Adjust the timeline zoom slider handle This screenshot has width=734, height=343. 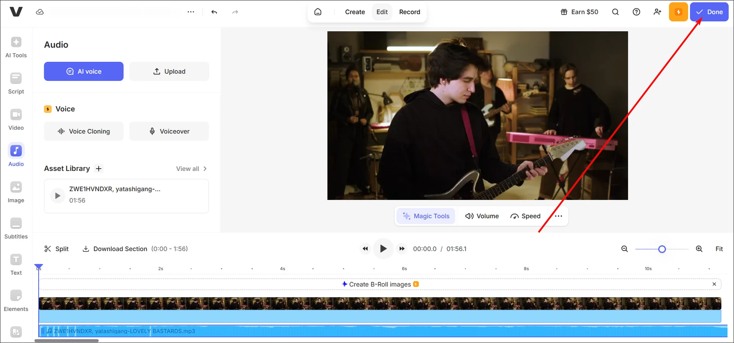tap(662, 250)
